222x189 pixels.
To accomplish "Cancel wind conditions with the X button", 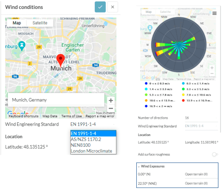I will (113, 7).
